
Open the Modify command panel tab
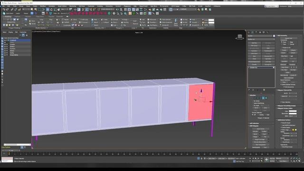pyautogui.click(x=253, y=32)
